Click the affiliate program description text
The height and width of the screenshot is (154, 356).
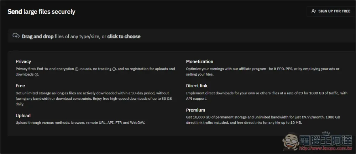tap(263, 71)
